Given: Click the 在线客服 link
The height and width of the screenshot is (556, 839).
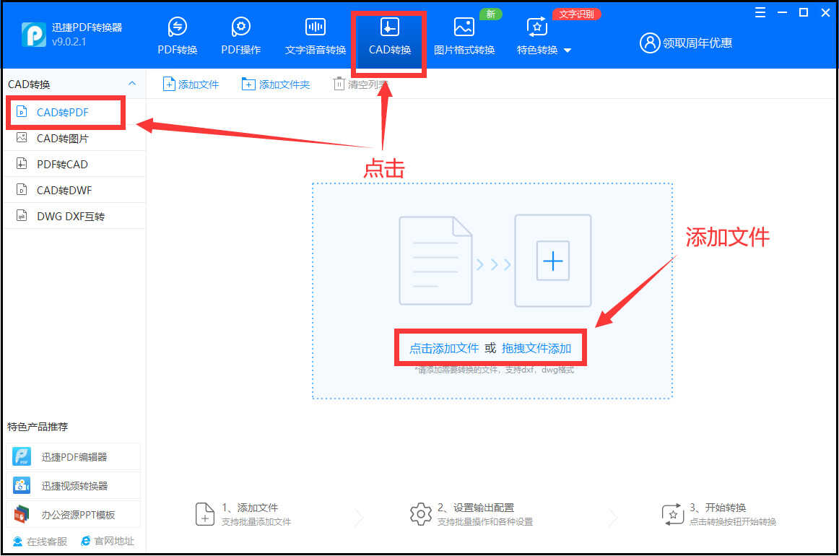Looking at the screenshot, I should point(40,542).
